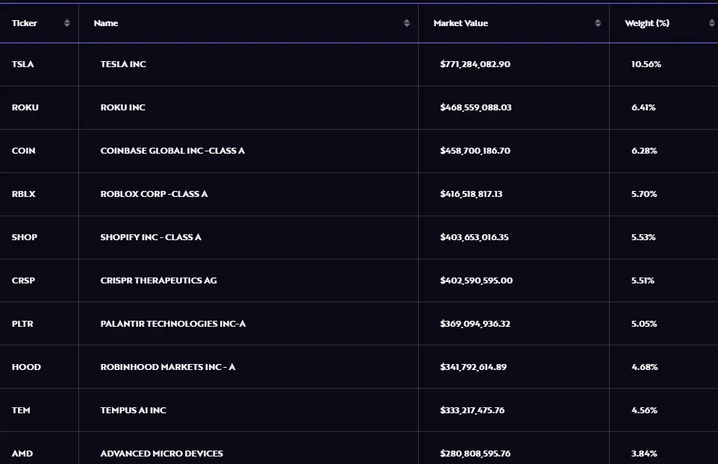The image size is (718, 464).
Task: Click the 6.41% weight for Roku
Action: click(643, 107)
